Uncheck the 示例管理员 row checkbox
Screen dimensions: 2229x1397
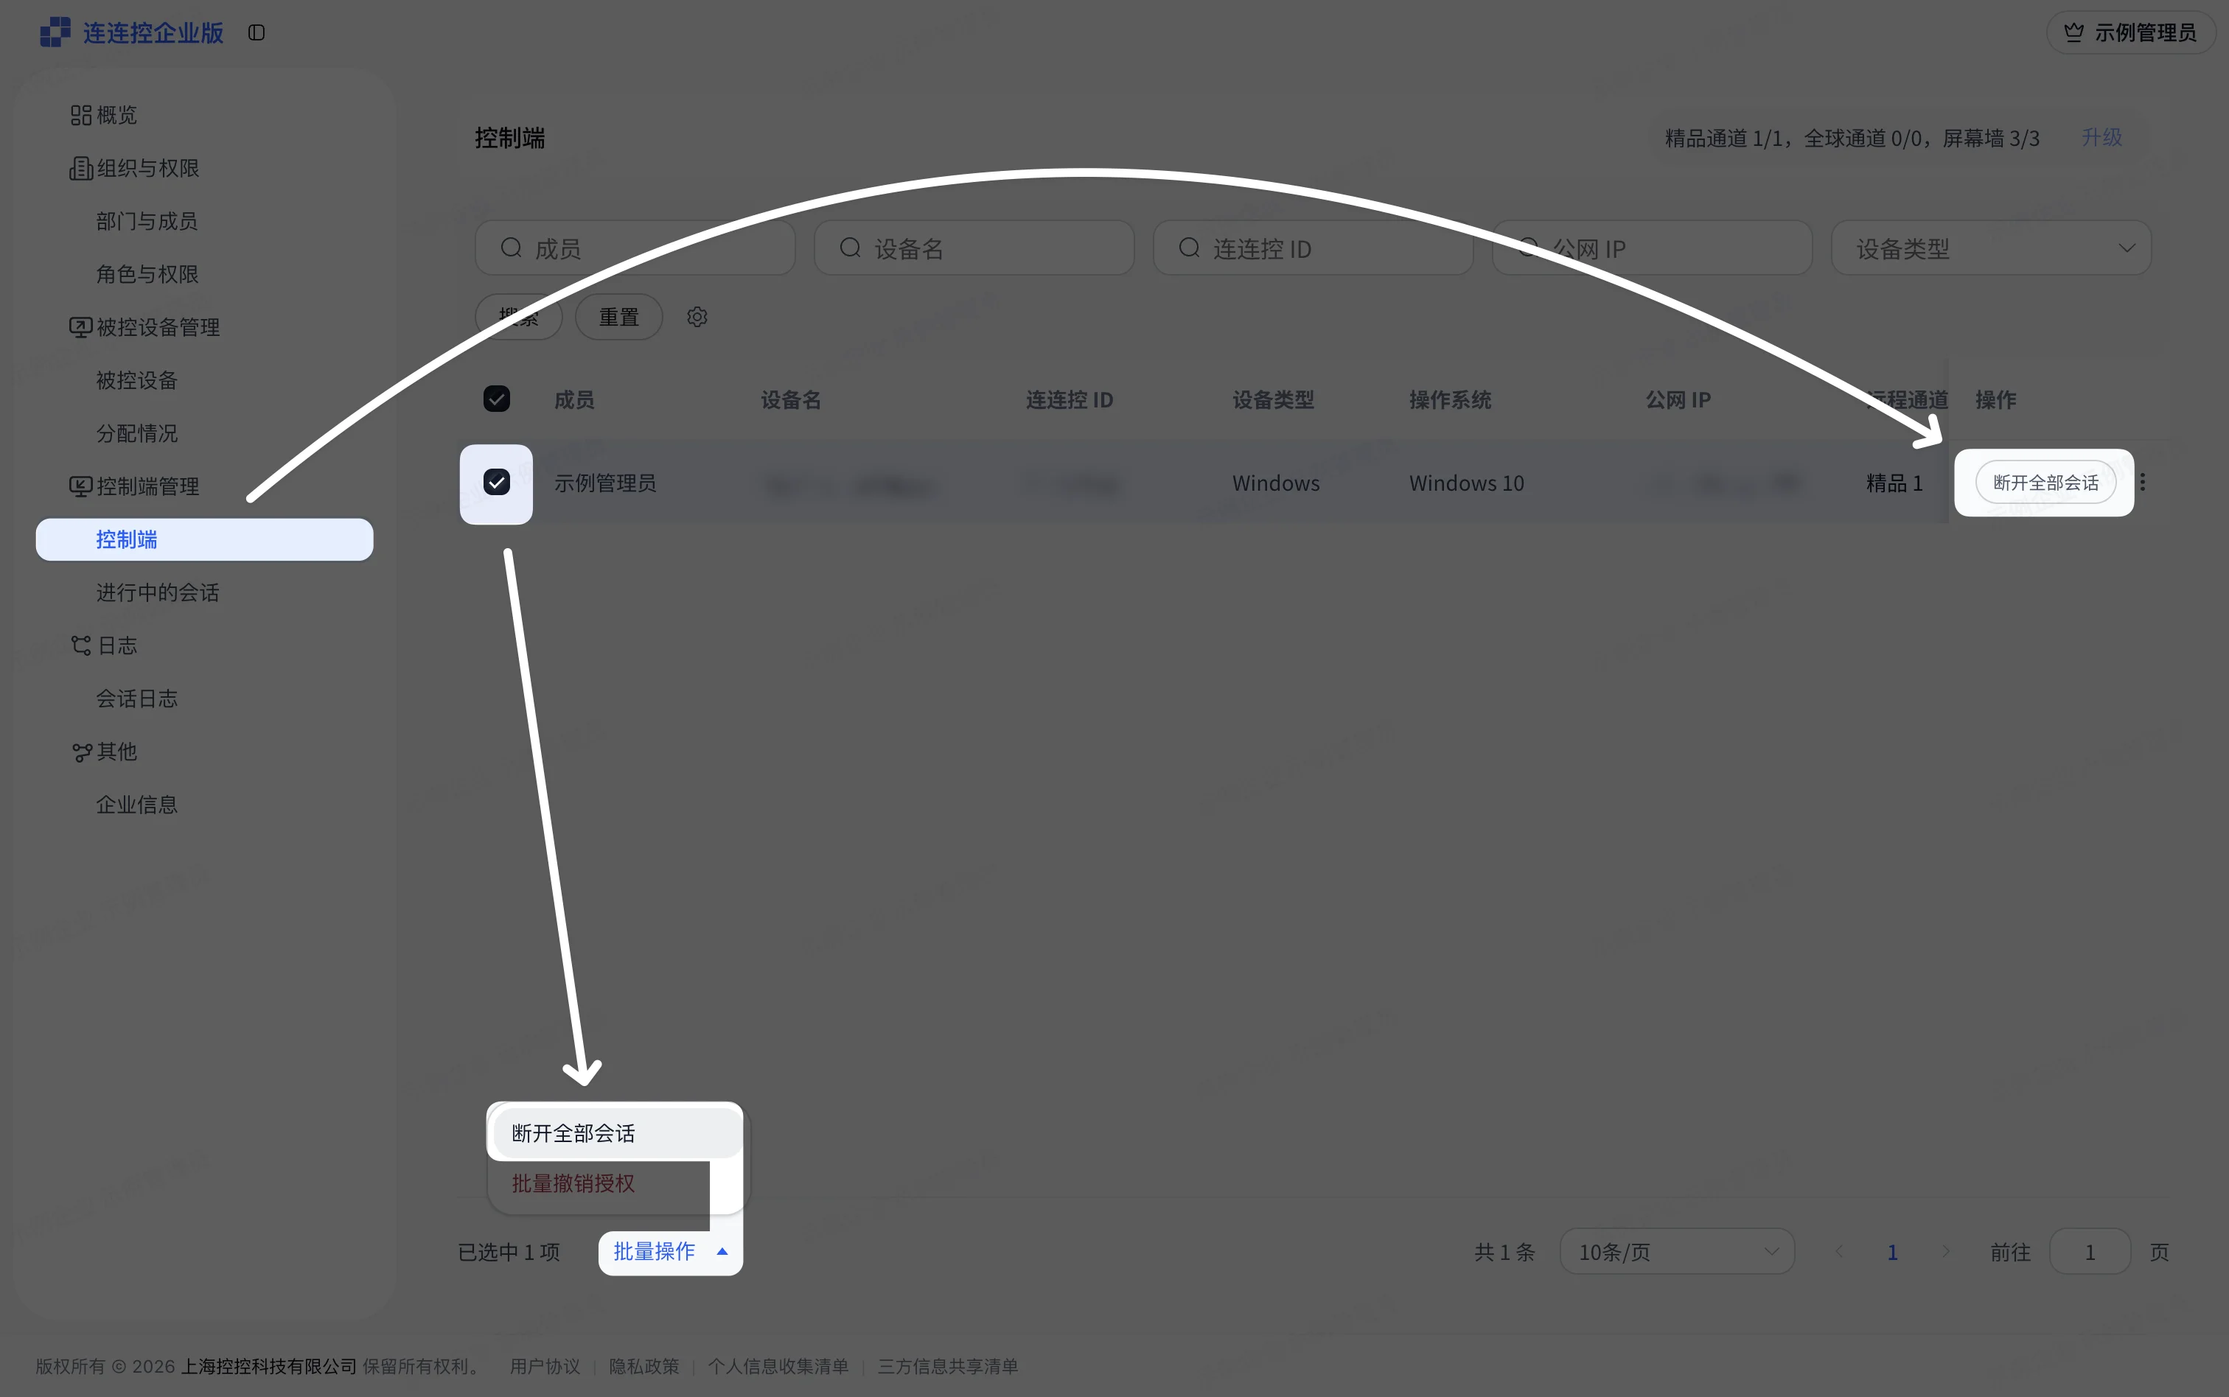[496, 483]
